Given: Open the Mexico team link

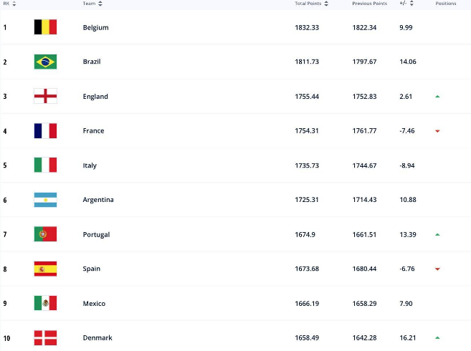Looking at the screenshot, I should (x=94, y=304).
